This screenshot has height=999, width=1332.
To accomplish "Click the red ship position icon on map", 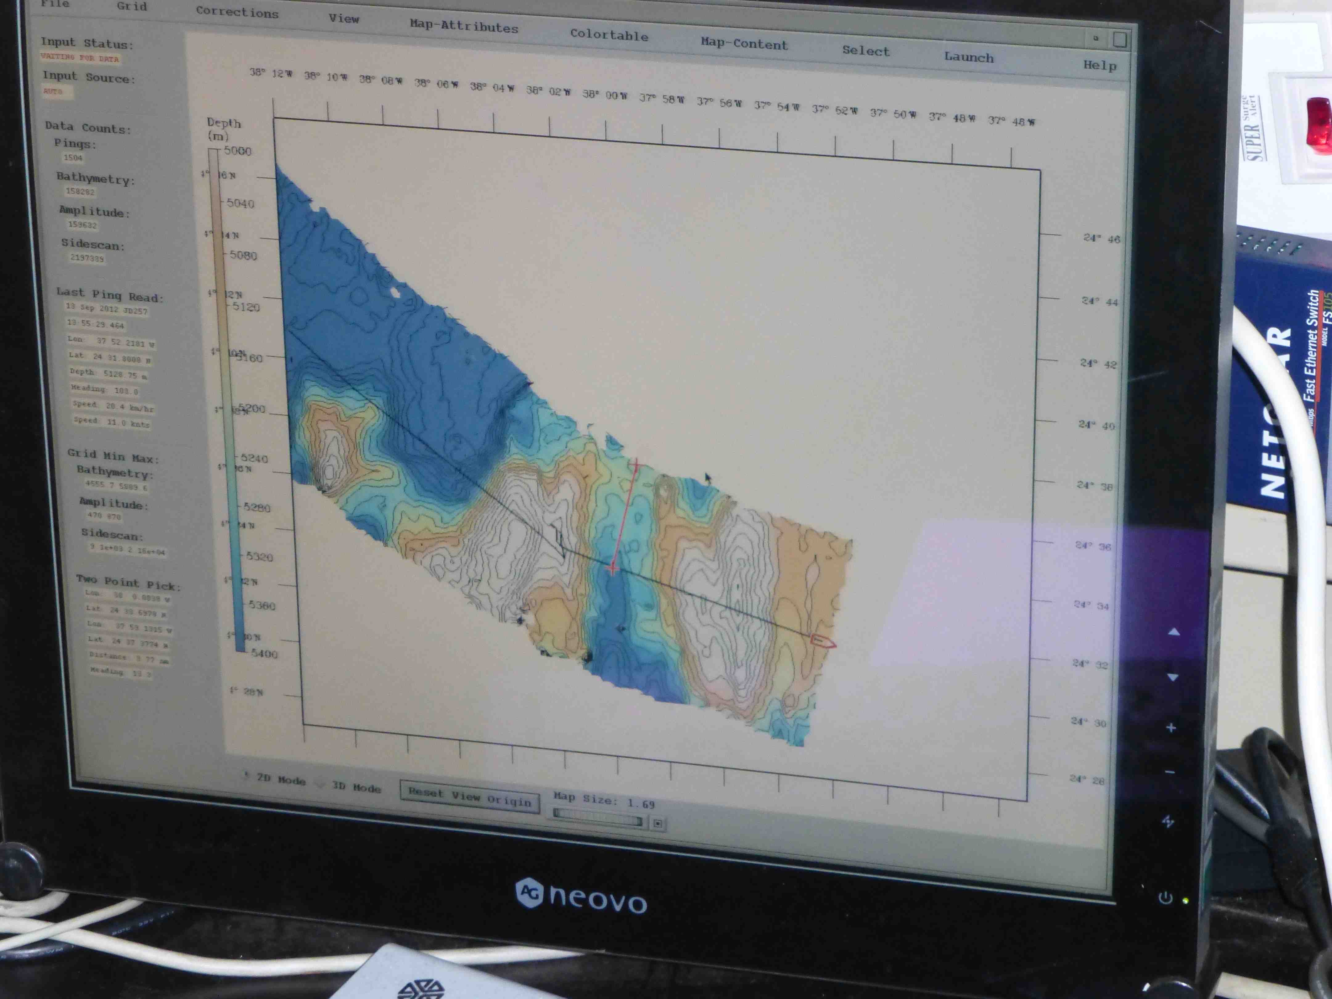I will point(823,641).
